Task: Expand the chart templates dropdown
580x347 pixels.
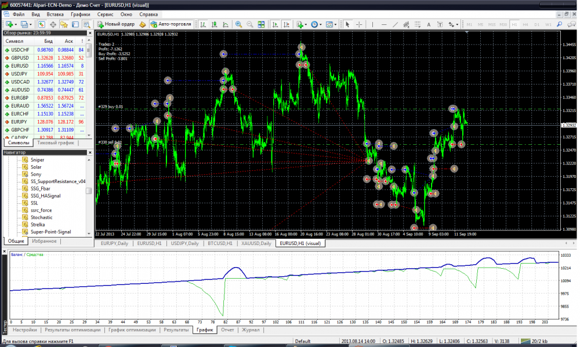Action: 331,24
